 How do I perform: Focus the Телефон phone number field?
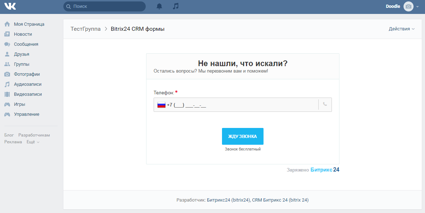[243, 105]
